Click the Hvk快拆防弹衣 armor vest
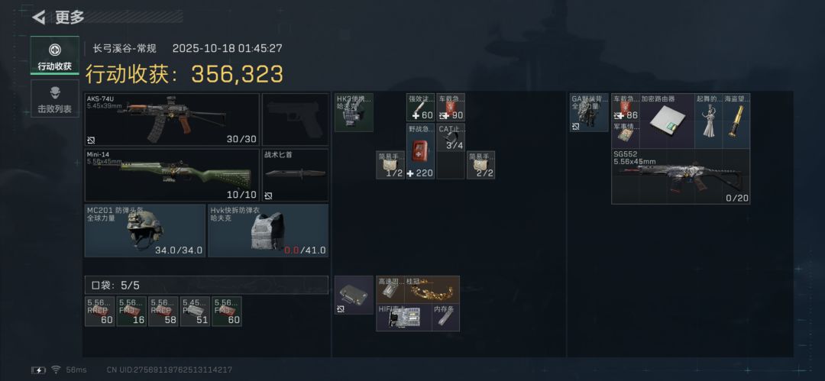The image size is (825, 381). (x=268, y=231)
